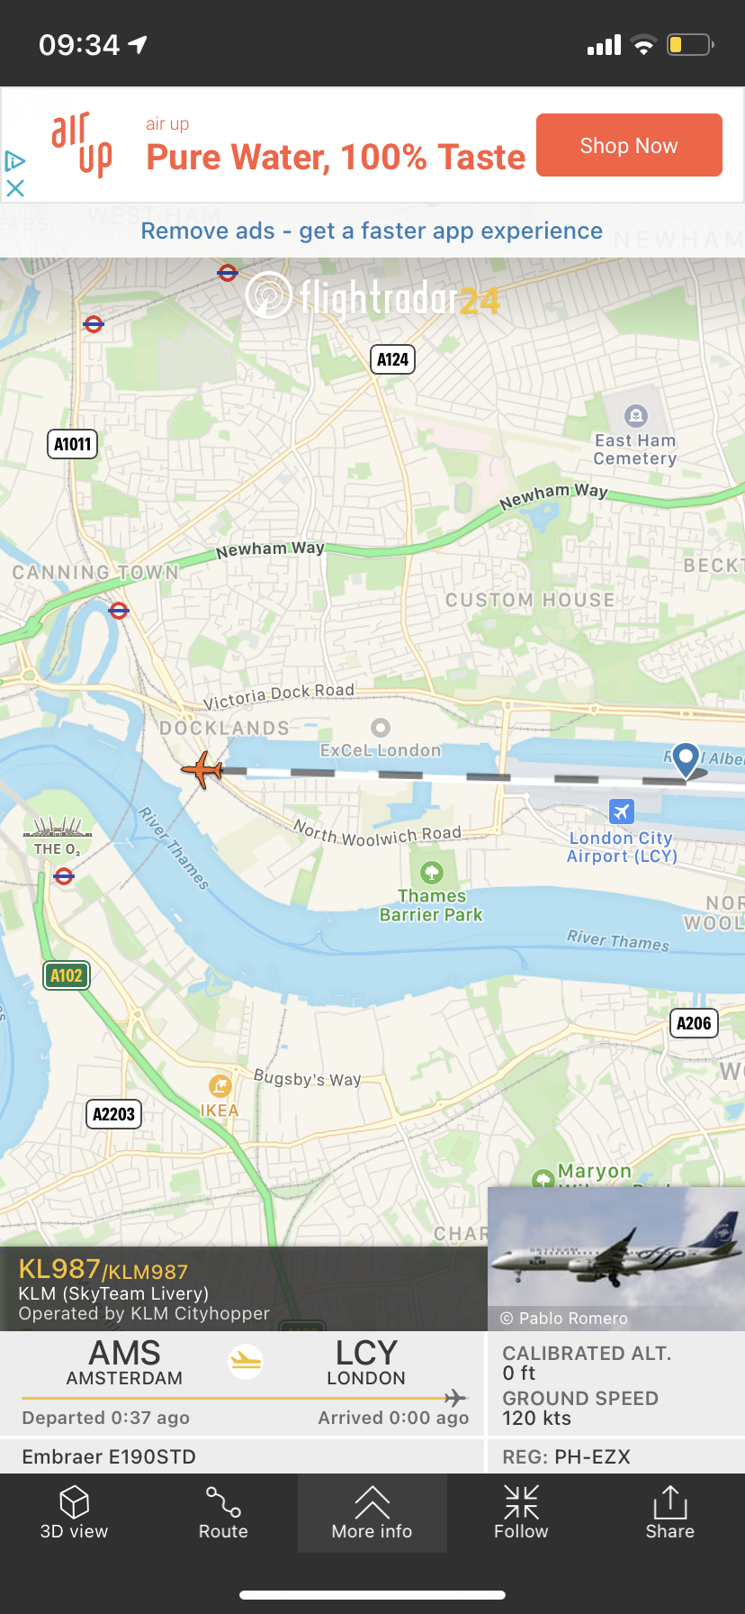Viewport: 745px width, 1614px height.
Task: Open the Remove ads link
Action: tap(372, 231)
